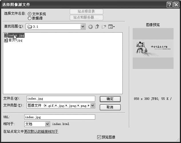
Task: Click the 确定 button
Action: pyautogui.click(x=110, y=99)
